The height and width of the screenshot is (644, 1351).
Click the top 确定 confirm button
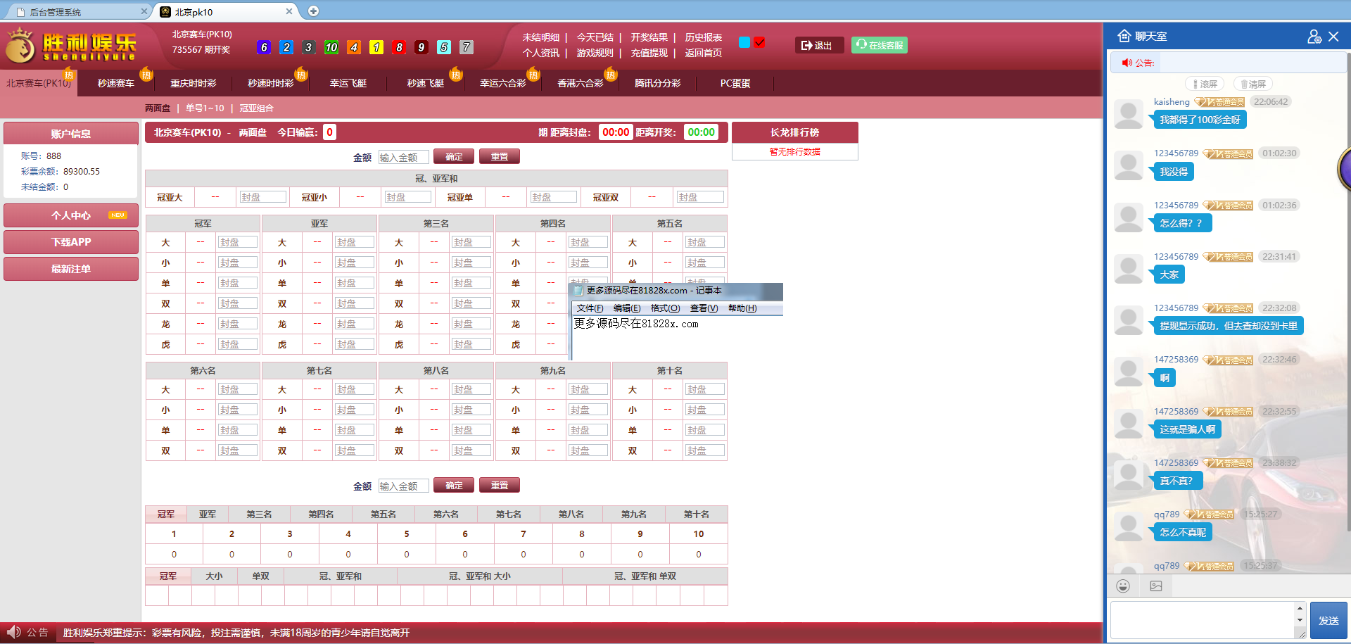point(454,156)
